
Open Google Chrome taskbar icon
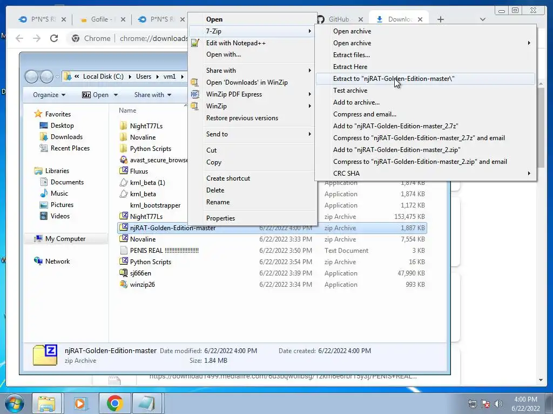click(114, 403)
